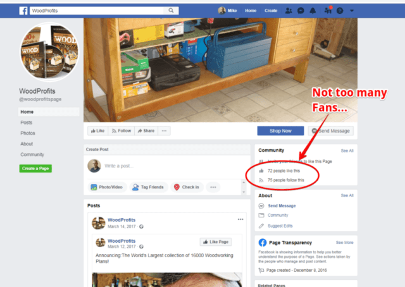405x287 pixels.
Task: Click the follow feed icon beside 75 people
Action: coord(261,180)
